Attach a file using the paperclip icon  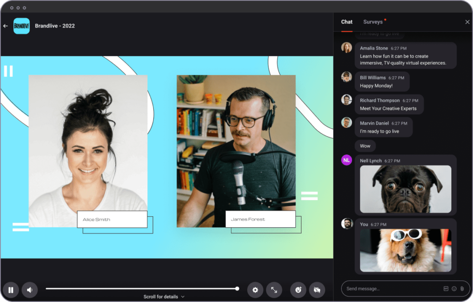point(462,289)
